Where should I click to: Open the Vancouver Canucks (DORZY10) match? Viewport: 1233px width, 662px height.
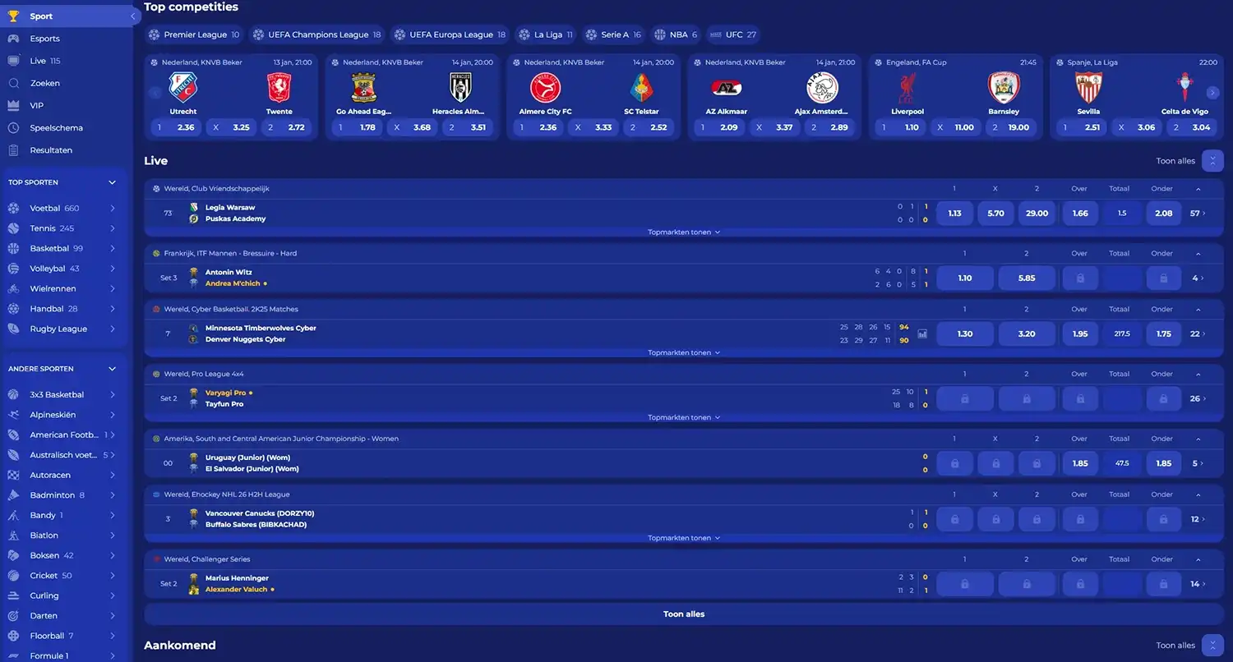[x=260, y=519]
